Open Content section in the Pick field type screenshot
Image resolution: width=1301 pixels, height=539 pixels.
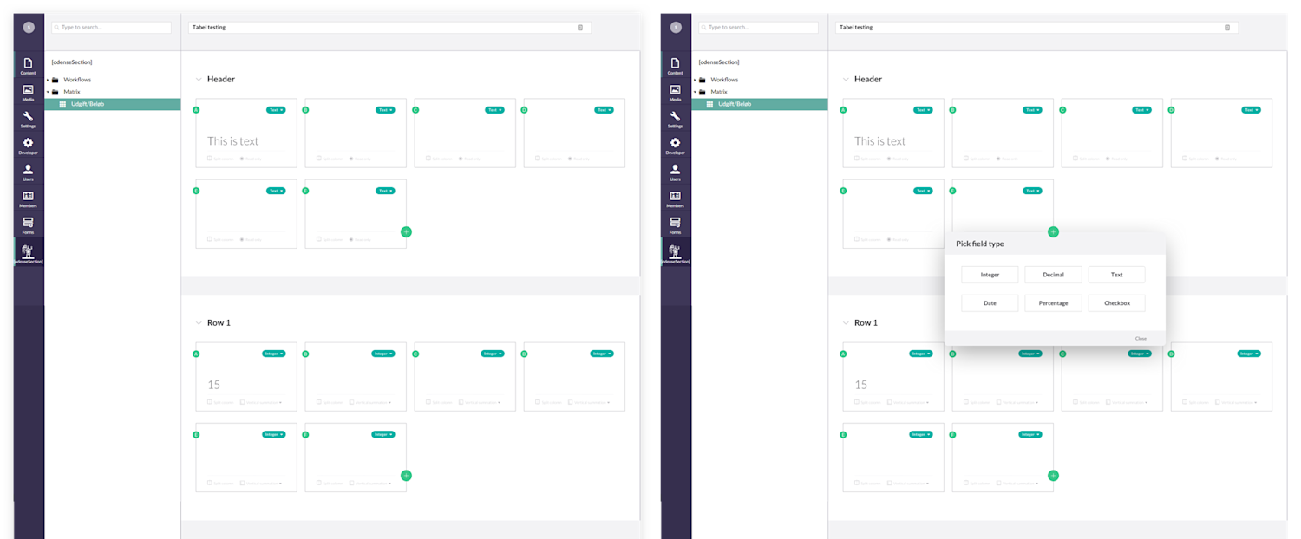[x=675, y=66]
